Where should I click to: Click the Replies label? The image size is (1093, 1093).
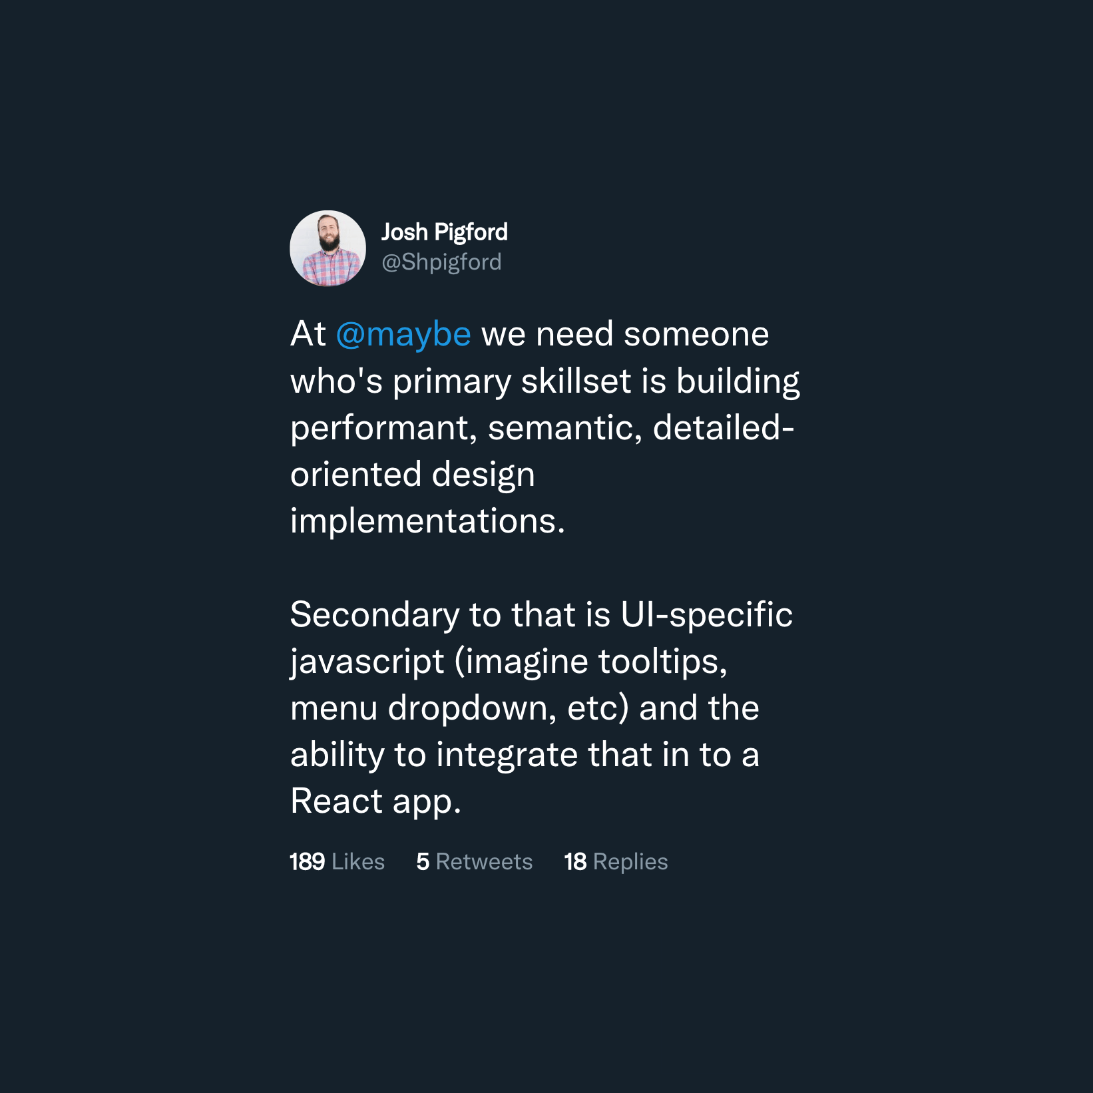click(630, 861)
